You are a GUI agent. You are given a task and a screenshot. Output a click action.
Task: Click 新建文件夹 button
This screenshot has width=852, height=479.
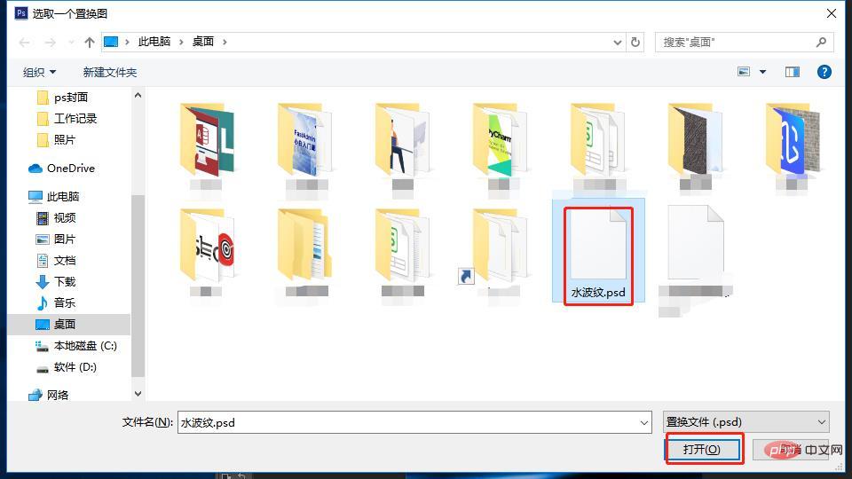click(110, 72)
